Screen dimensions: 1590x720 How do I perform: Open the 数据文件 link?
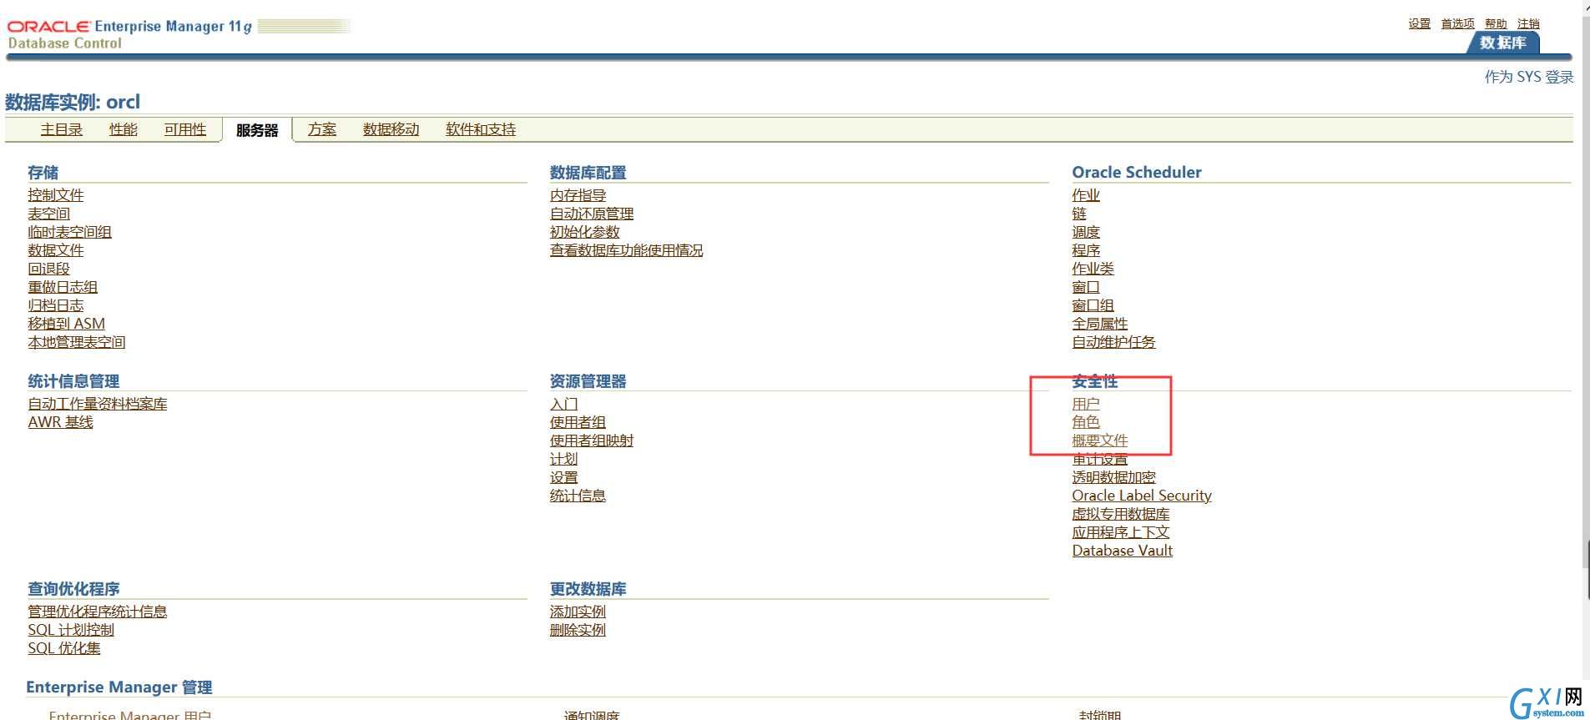tap(56, 249)
